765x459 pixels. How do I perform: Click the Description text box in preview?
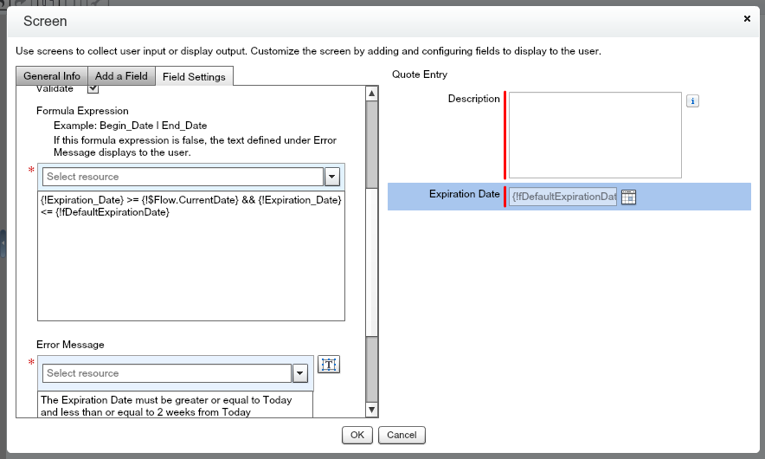(x=595, y=134)
